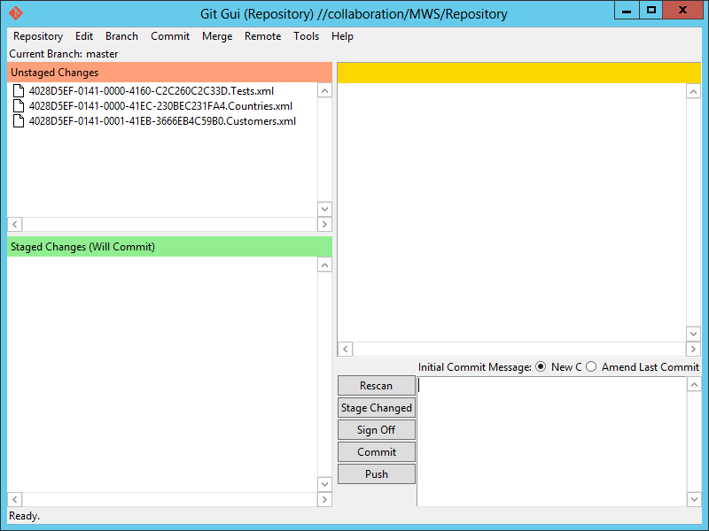The width and height of the screenshot is (709, 531).
Task: Push changes with the Push button
Action: (x=377, y=474)
